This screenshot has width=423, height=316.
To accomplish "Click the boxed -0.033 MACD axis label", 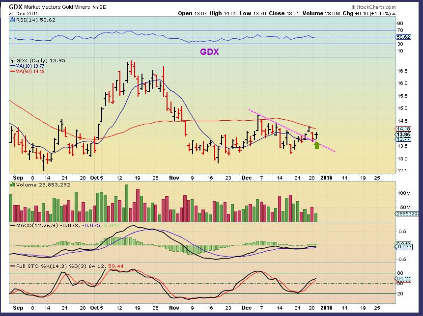I will (x=404, y=246).
